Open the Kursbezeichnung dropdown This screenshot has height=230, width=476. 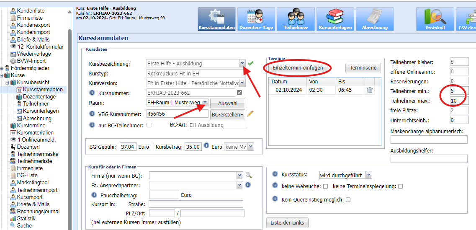pyautogui.click(x=242, y=63)
